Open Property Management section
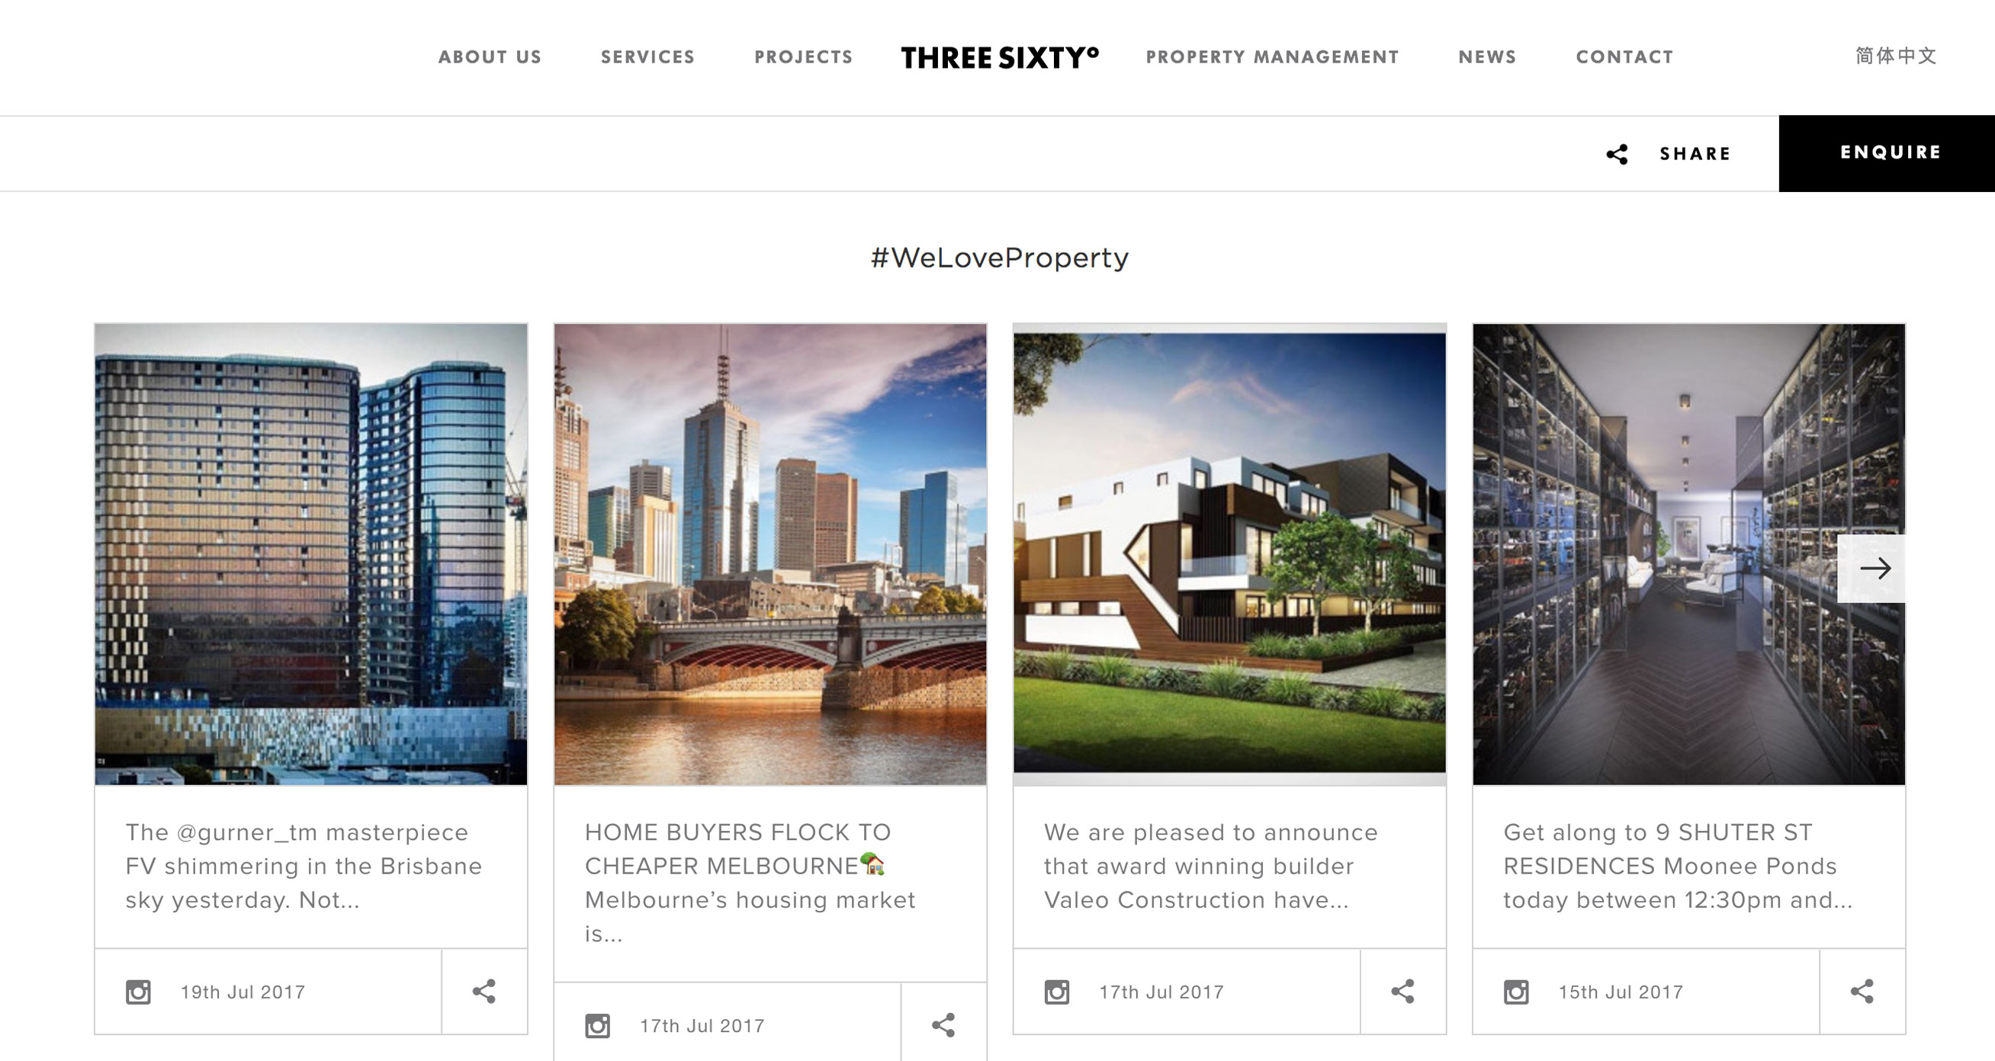The height and width of the screenshot is (1061, 1995). point(1271,57)
